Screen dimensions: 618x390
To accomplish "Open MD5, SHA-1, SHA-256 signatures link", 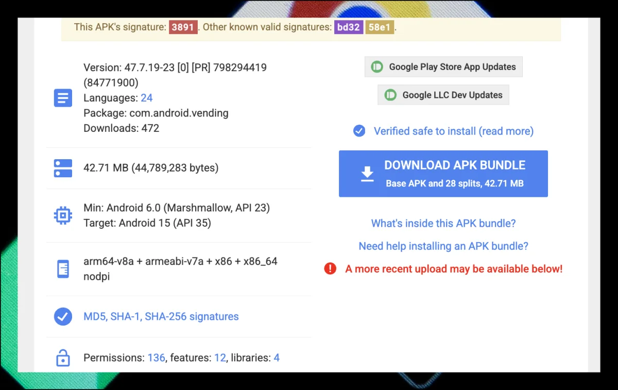I will 161,317.
